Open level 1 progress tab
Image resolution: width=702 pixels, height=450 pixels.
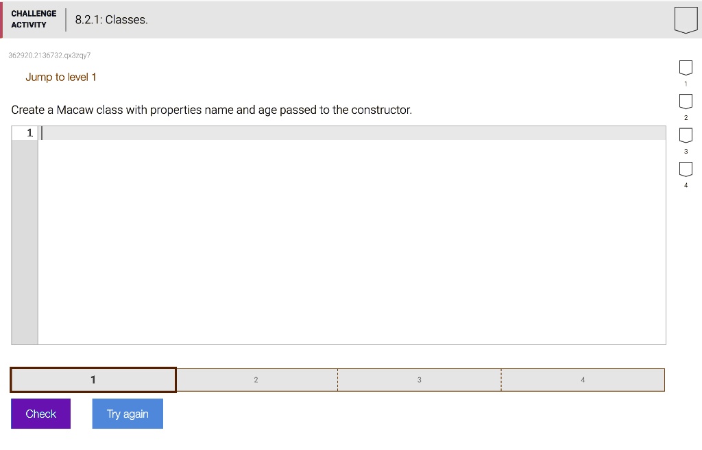(x=93, y=379)
